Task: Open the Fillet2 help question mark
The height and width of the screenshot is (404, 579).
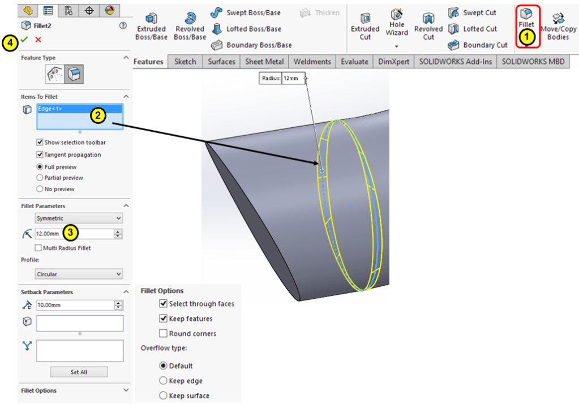Action: [123, 26]
